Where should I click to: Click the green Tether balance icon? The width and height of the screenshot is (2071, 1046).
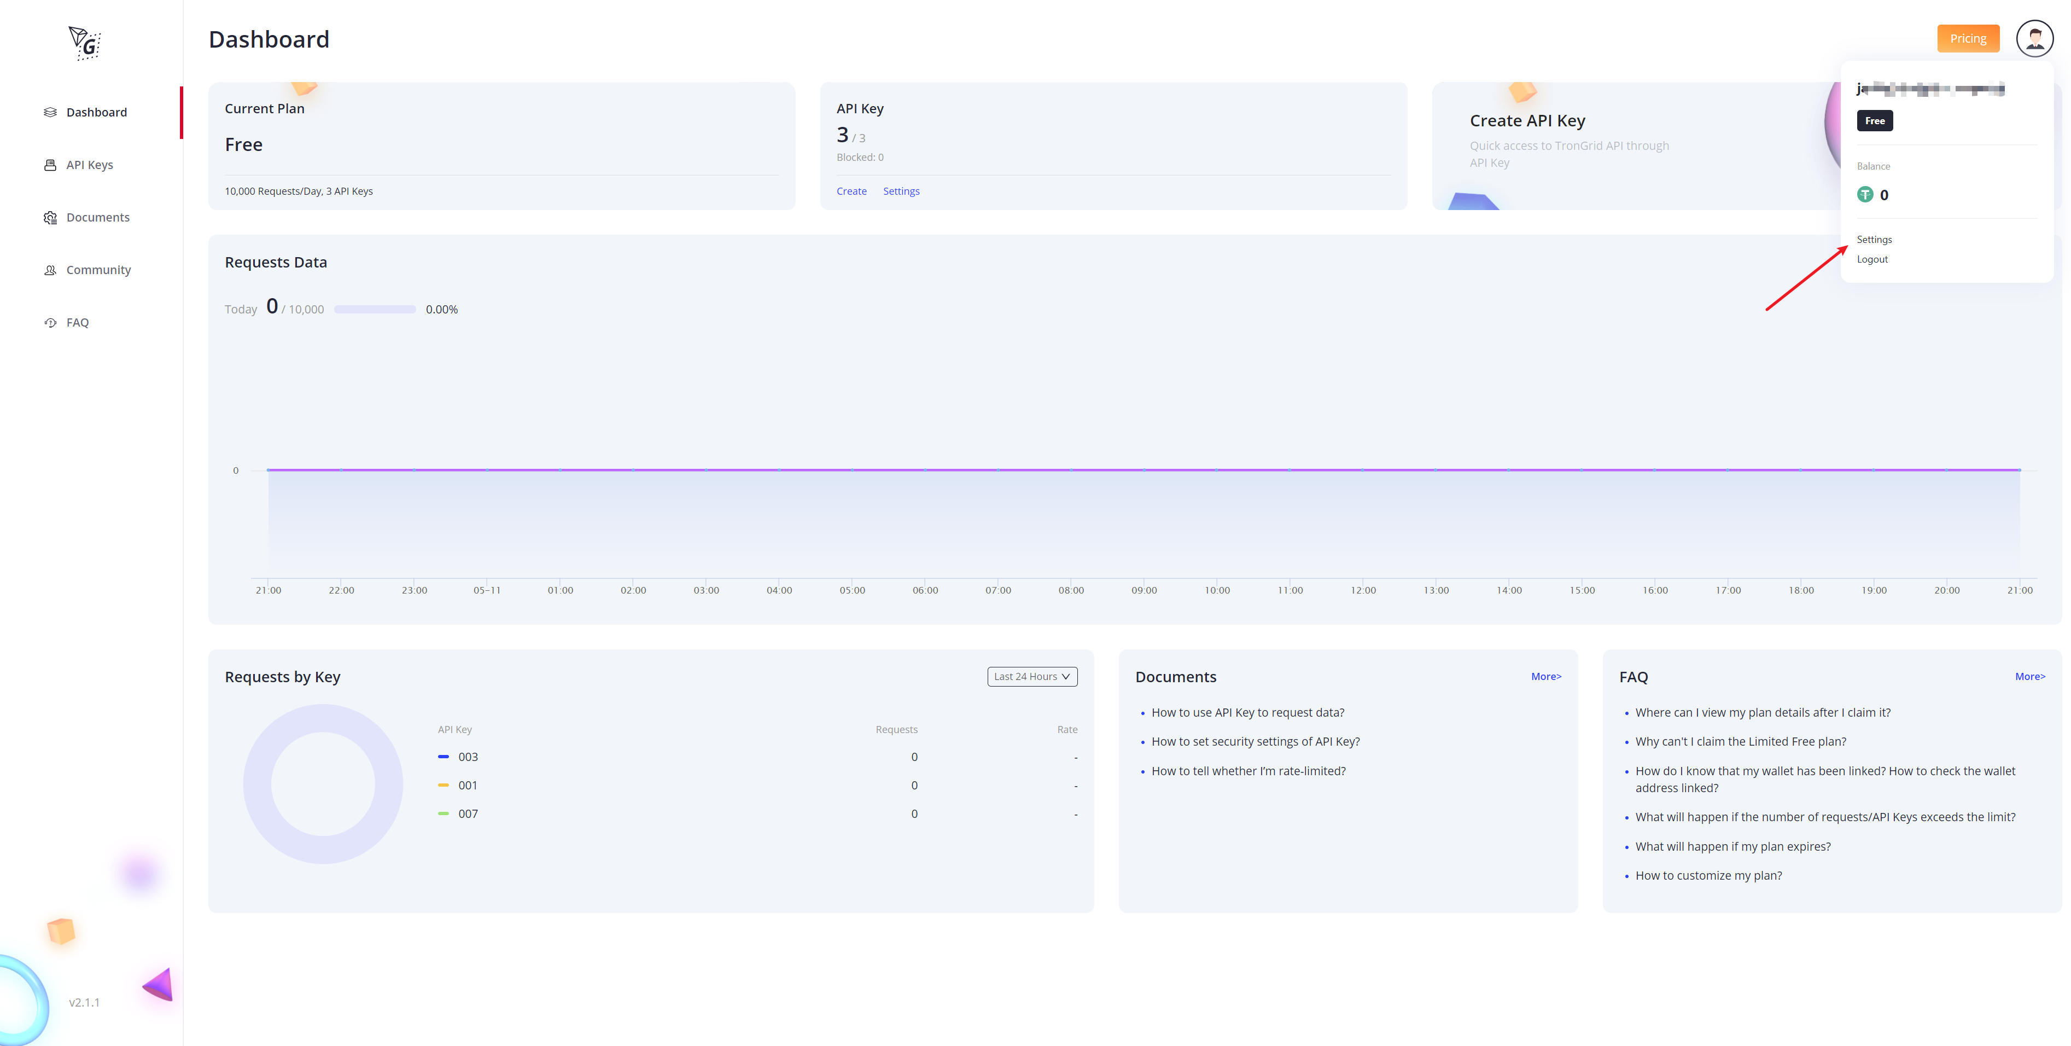[1864, 195]
